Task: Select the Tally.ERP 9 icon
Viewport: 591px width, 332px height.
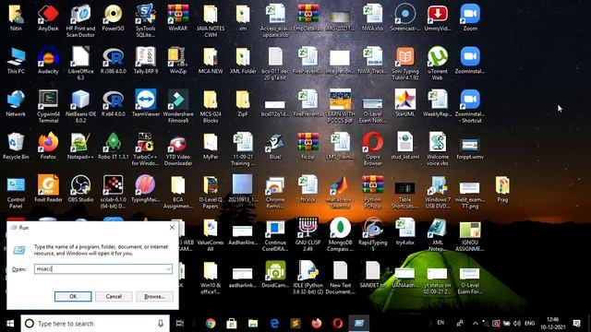Action: pyautogui.click(x=146, y=61)
